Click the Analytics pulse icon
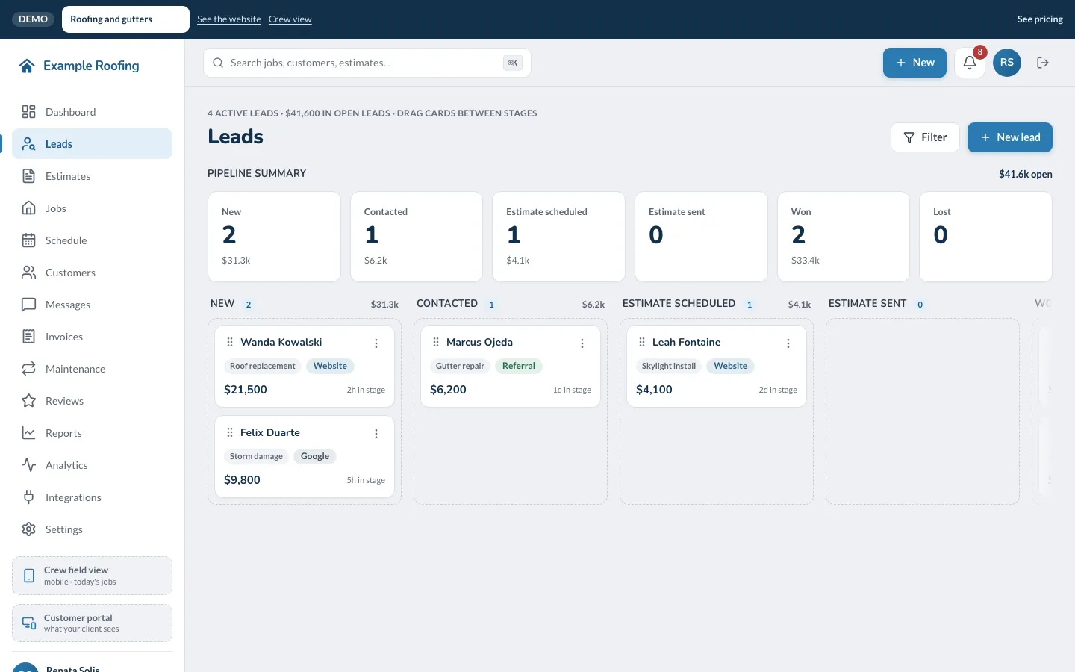The height and width of the screenshot is (672, 1075). (x=28, y=465)
